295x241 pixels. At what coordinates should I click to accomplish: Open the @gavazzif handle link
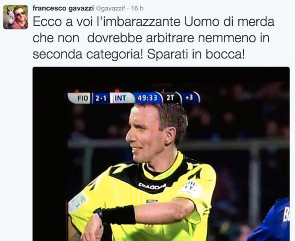pyautogui.click(x=110, y=9)
